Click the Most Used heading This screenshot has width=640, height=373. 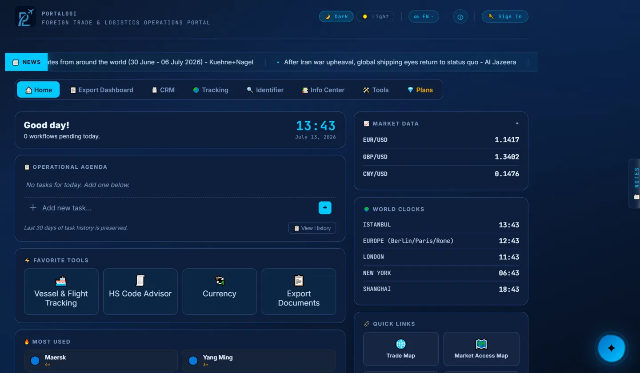click(x=47, y=341)
